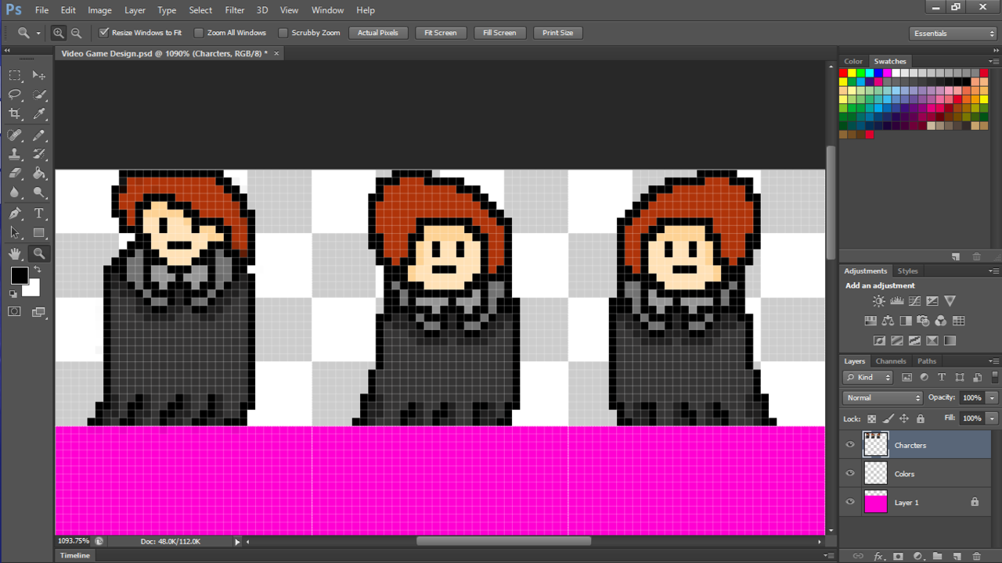Select the Lasso tool
Viewport: 1002px width, 563px height.
tap(15, 95)
